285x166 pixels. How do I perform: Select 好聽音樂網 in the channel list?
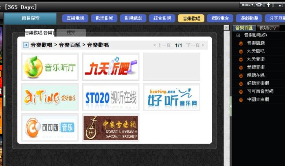coord(258,83)
